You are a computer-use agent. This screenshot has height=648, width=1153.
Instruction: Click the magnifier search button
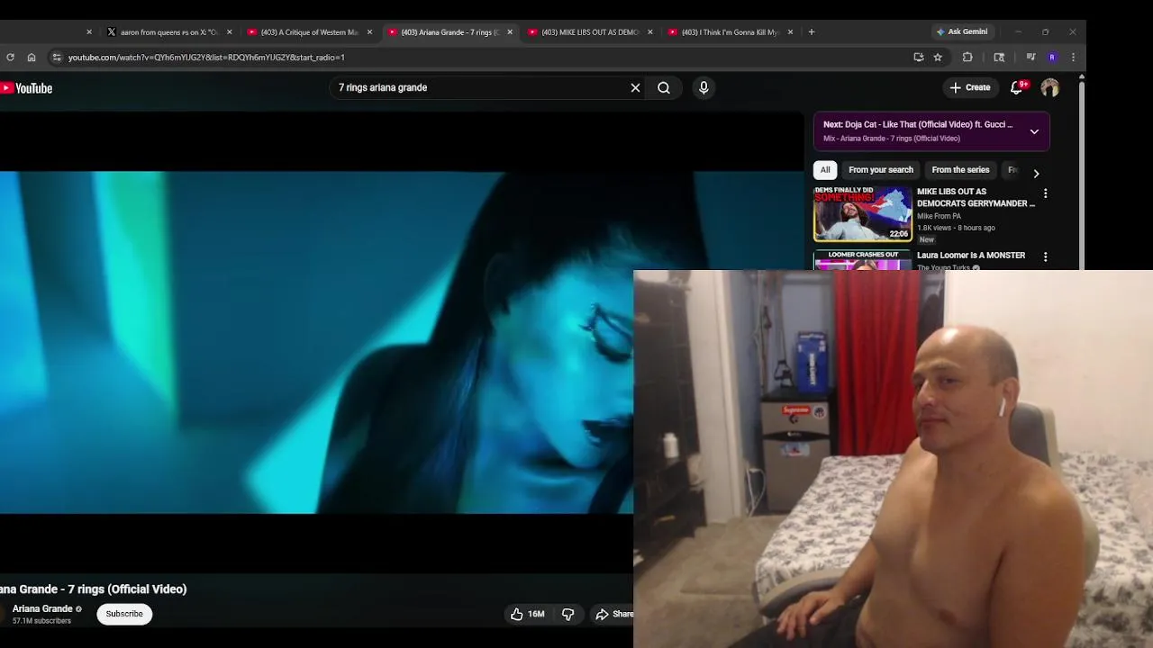click(664, 87)
